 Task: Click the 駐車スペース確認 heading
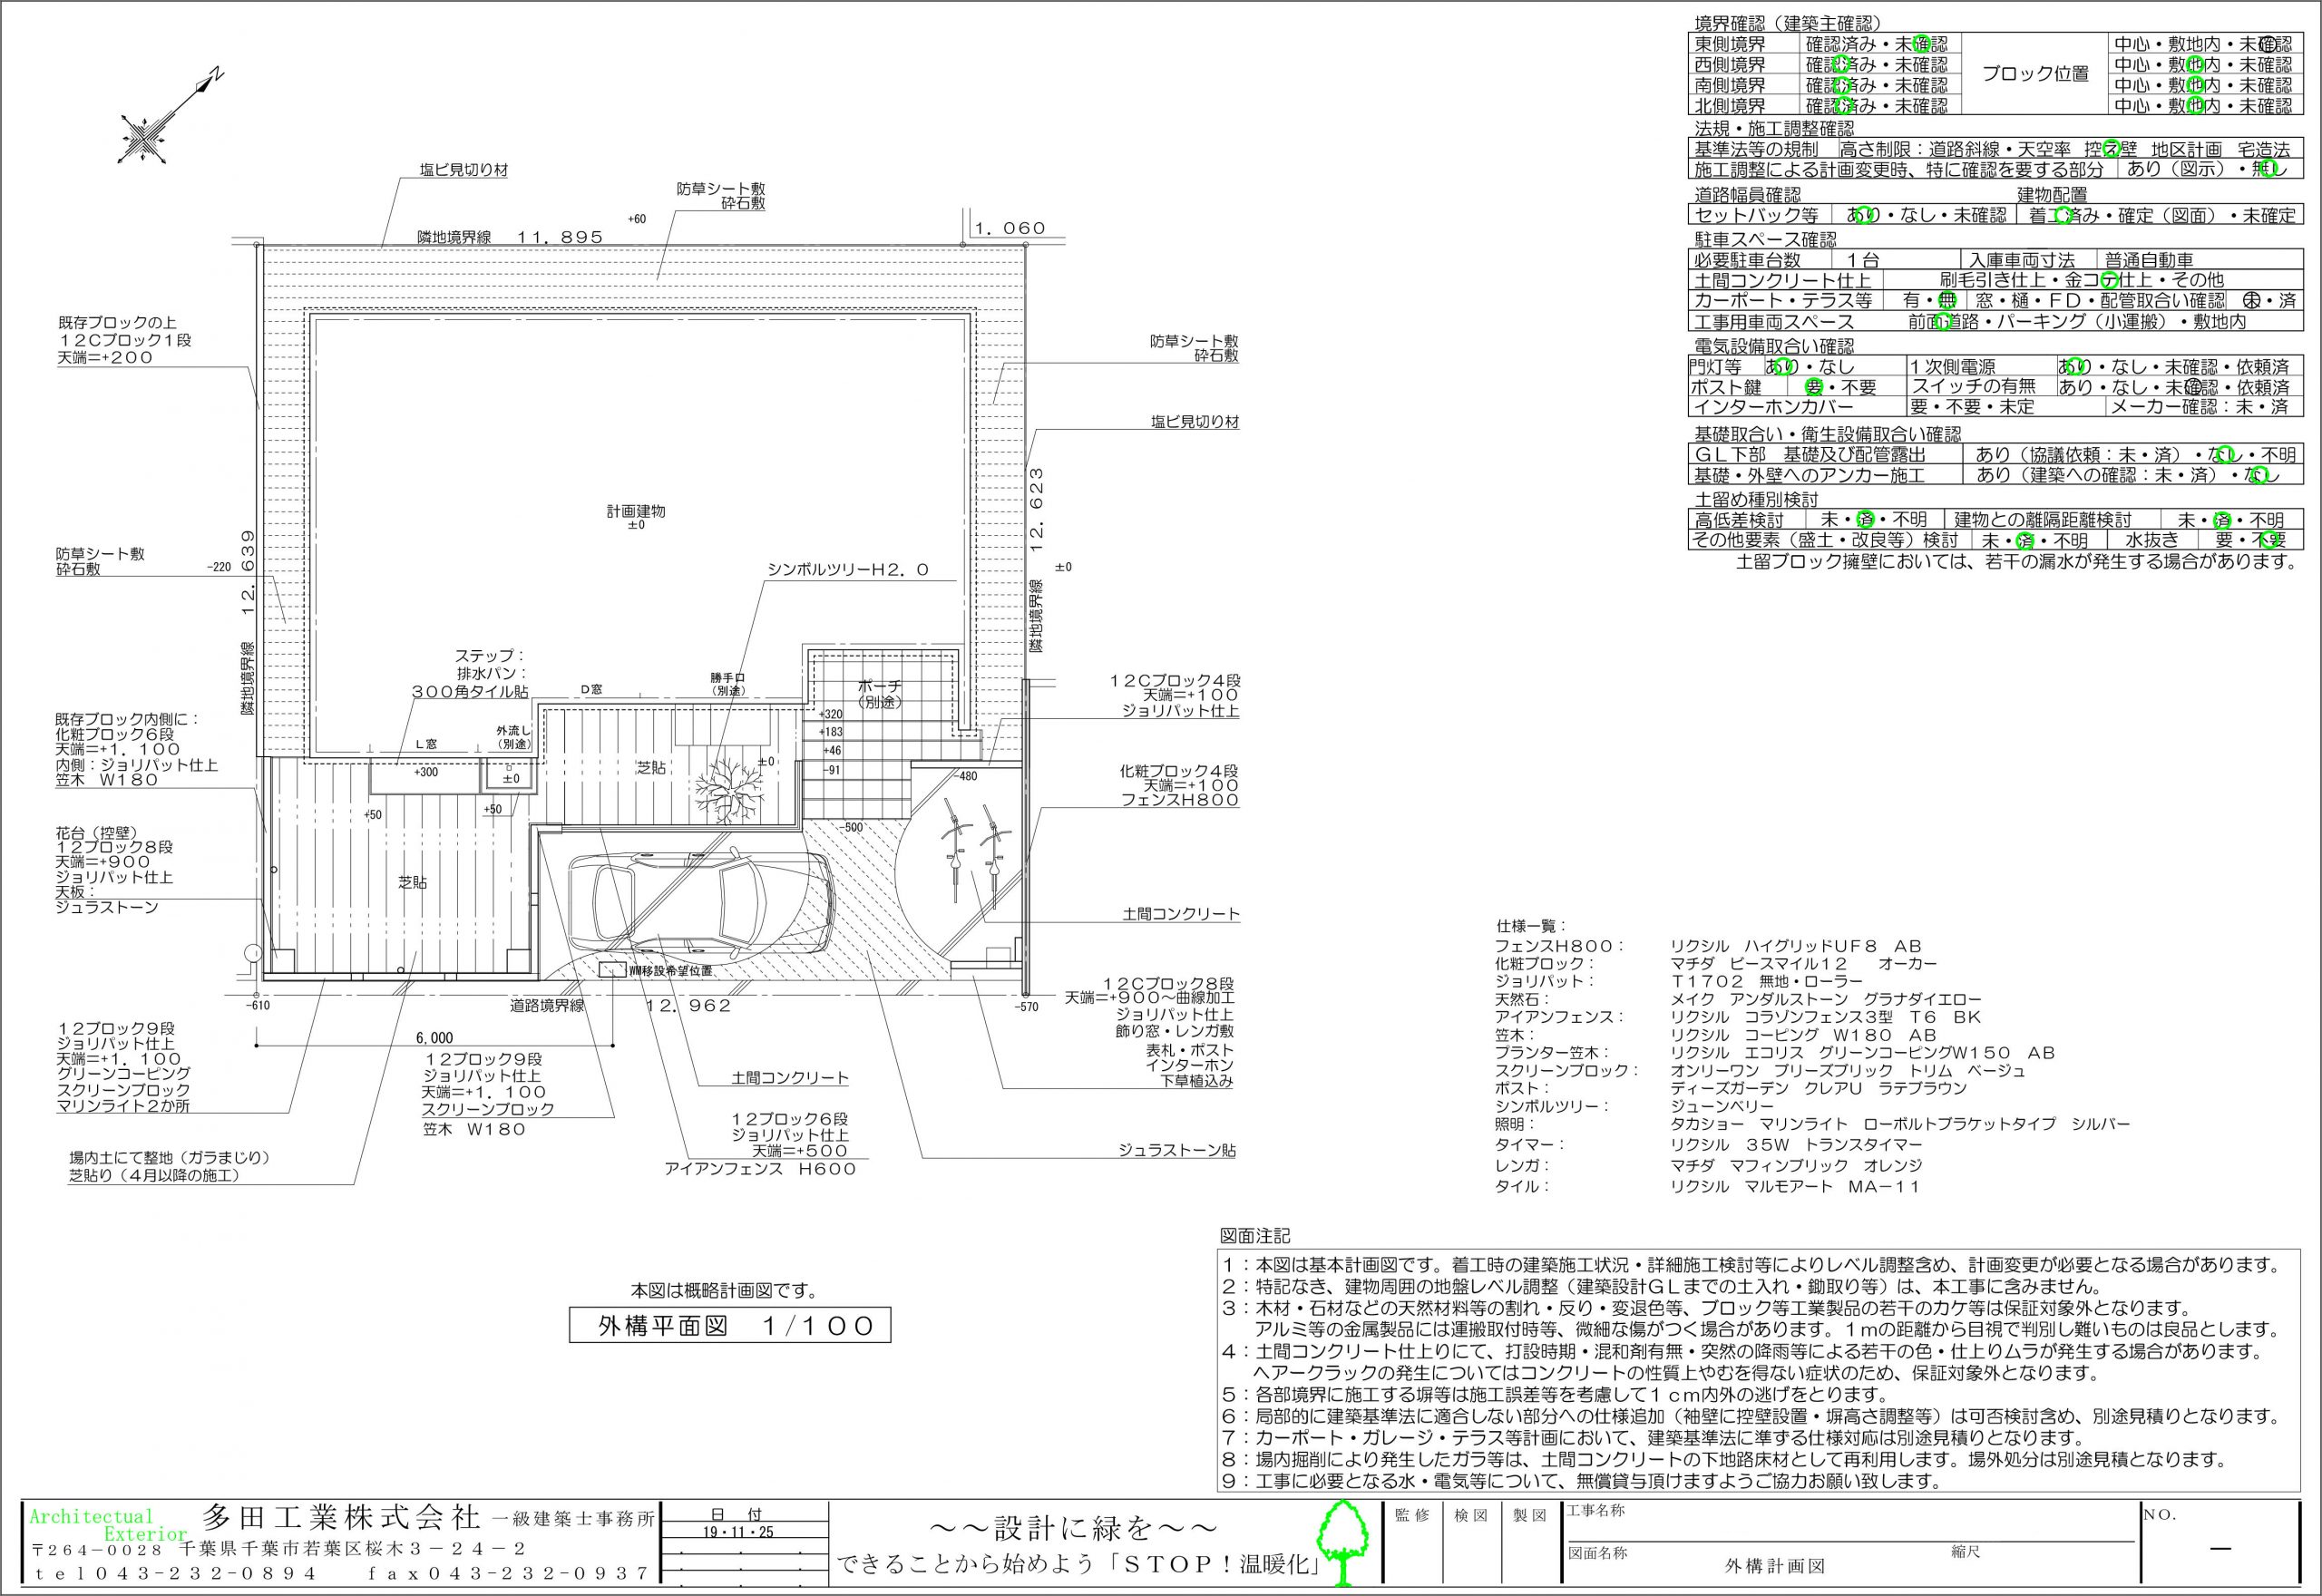(1765, 240)
